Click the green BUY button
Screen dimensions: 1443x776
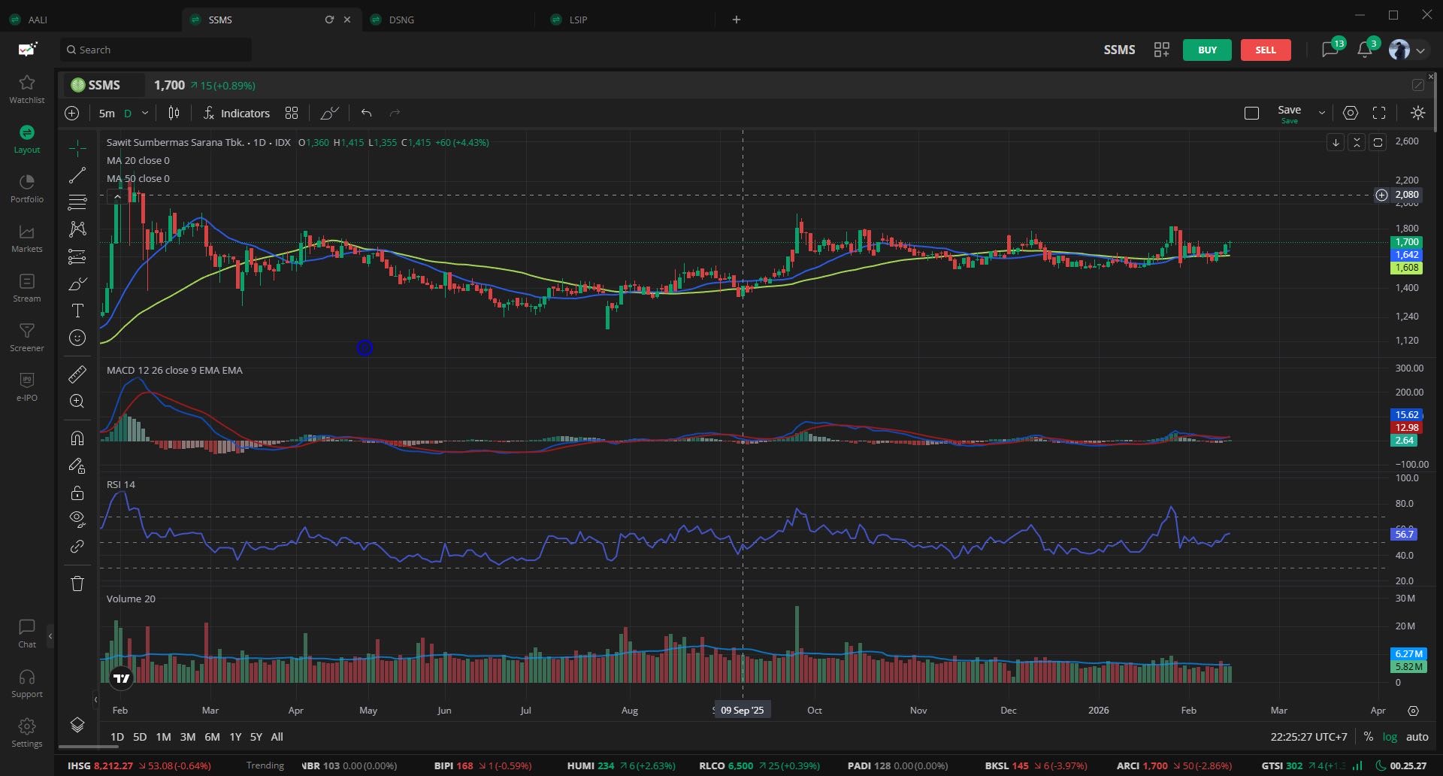[x=1207, y=50]
